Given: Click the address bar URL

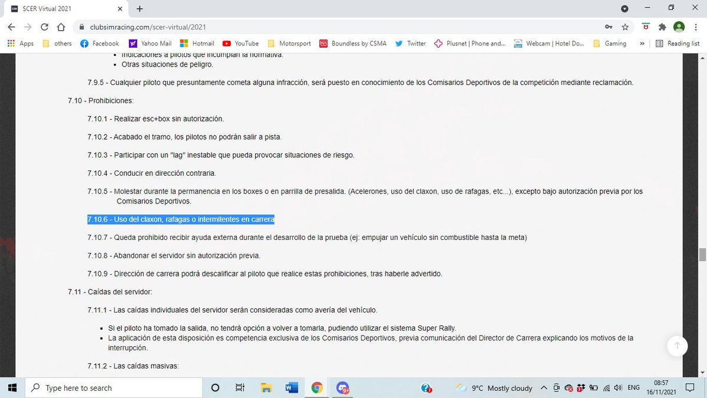Looking at the screenshot, I should [148, 27].
